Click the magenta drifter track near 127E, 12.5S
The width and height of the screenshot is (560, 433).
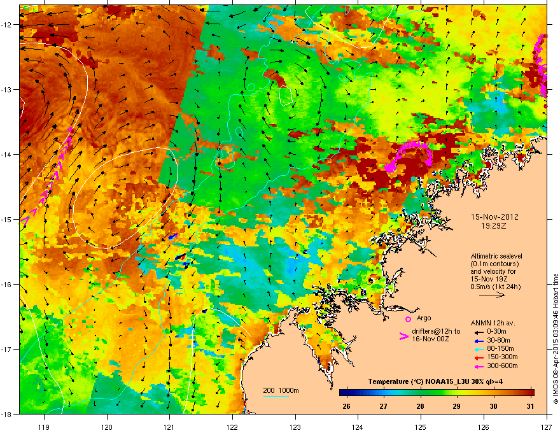[x=542, y=66]
